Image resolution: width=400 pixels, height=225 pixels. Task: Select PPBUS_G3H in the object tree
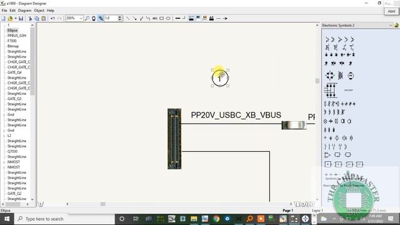(x=17, y=36)
